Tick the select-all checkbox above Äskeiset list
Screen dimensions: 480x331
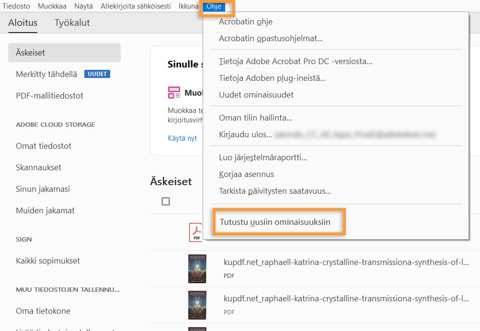[166, 201]
